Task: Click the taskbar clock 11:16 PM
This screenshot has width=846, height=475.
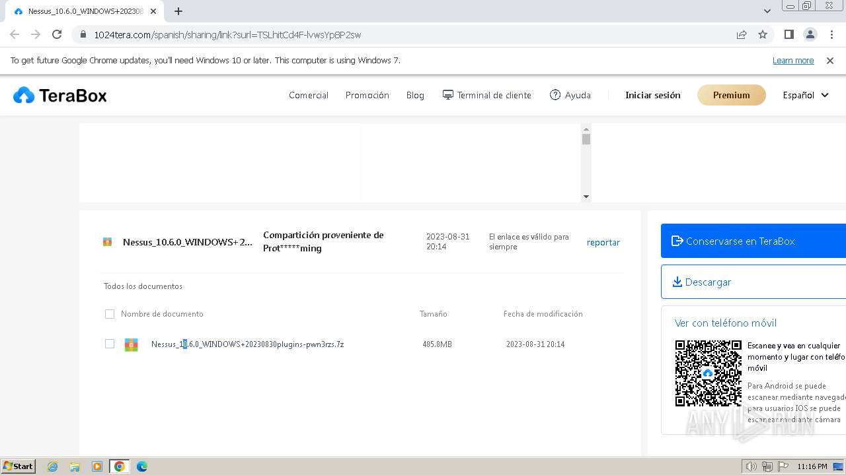Action: click(x=812, y=466)
